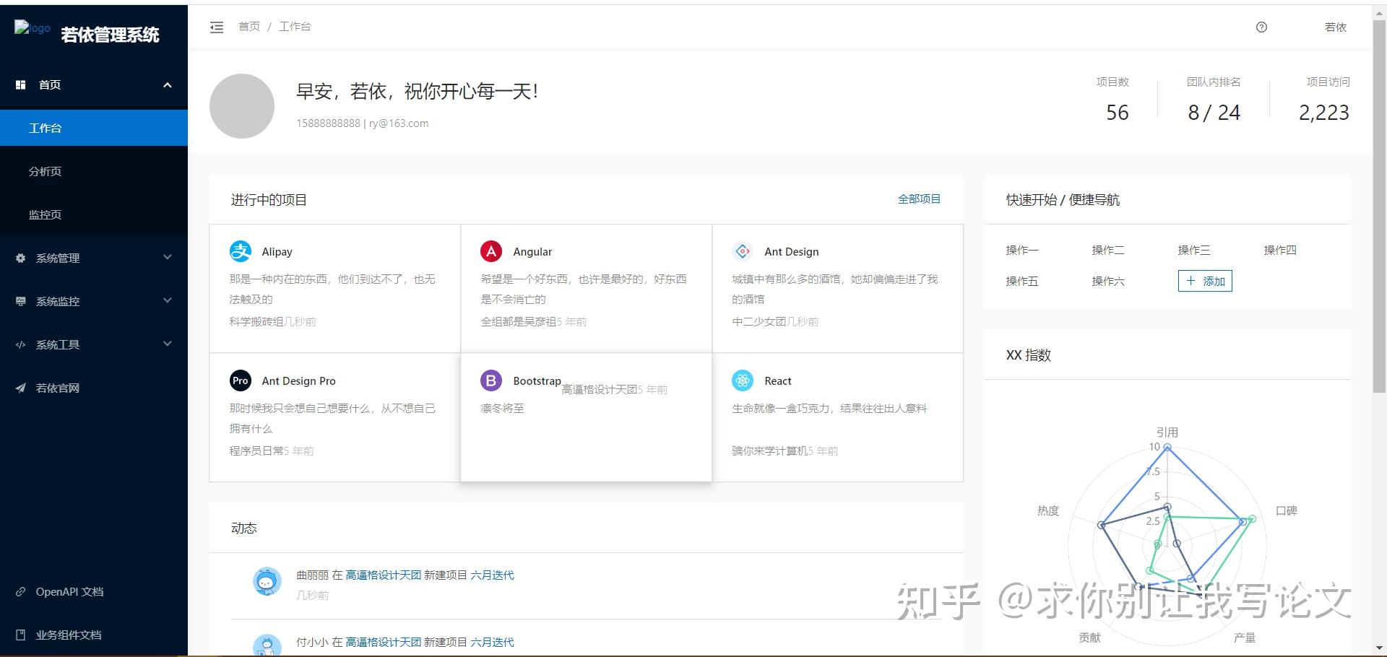Click the 系统工具 code icon
Screen dimensions: 1387x657
tap(20, 344)
